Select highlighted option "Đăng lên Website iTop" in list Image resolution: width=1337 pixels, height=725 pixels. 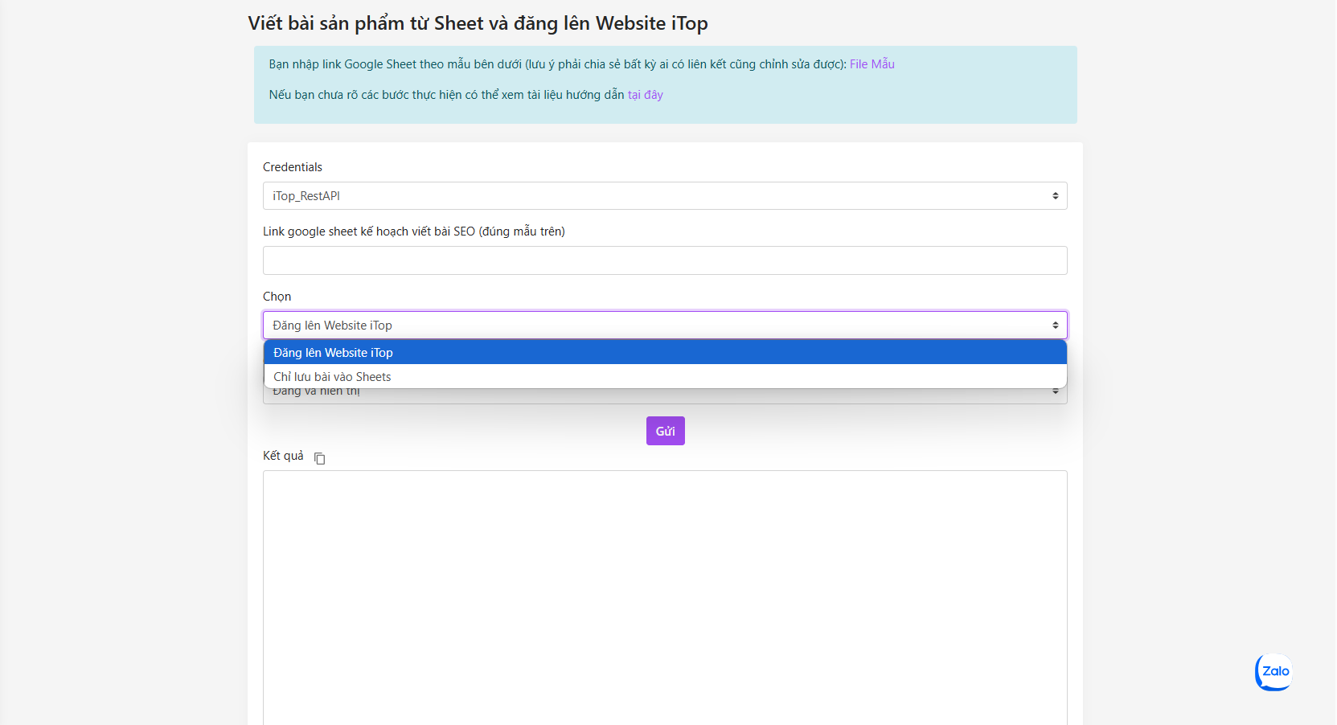(333, 353)
